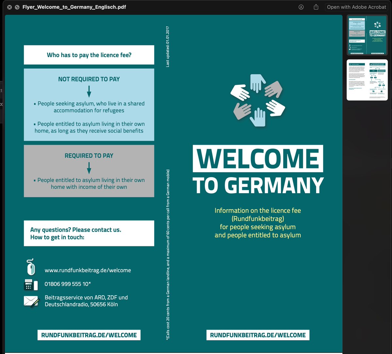Click 'Last updated: 01.01.2017' vertical text
392x354 pixels.
coord(168,47)
